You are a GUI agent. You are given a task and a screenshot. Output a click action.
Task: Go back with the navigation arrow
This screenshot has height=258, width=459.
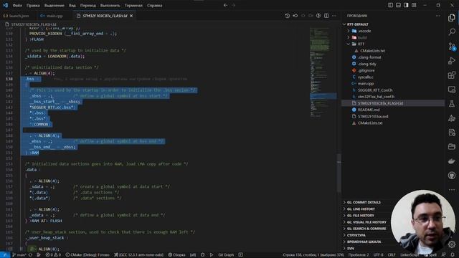(x=225, y=5)
